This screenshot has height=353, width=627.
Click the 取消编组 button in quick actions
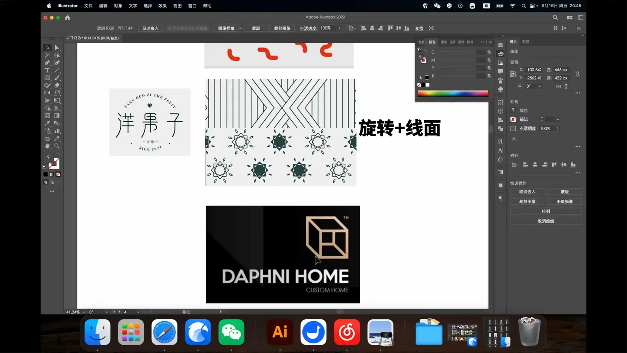point(546,221)
